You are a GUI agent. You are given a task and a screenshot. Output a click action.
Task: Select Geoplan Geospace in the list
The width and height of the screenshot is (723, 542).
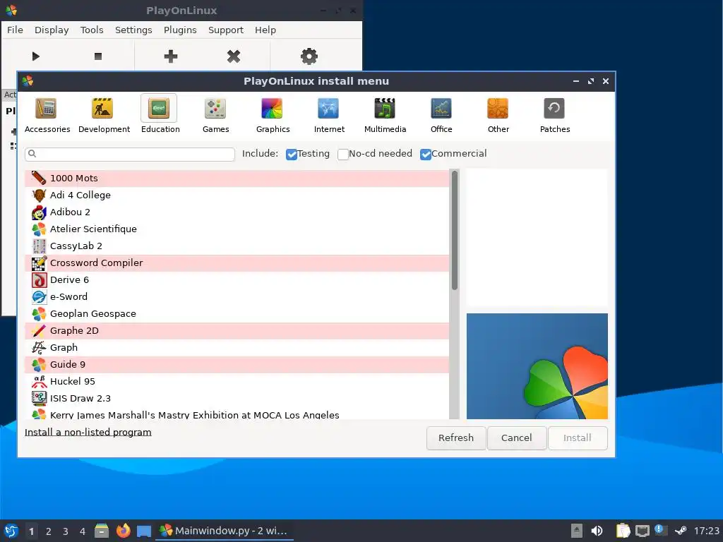coord(237,314)
